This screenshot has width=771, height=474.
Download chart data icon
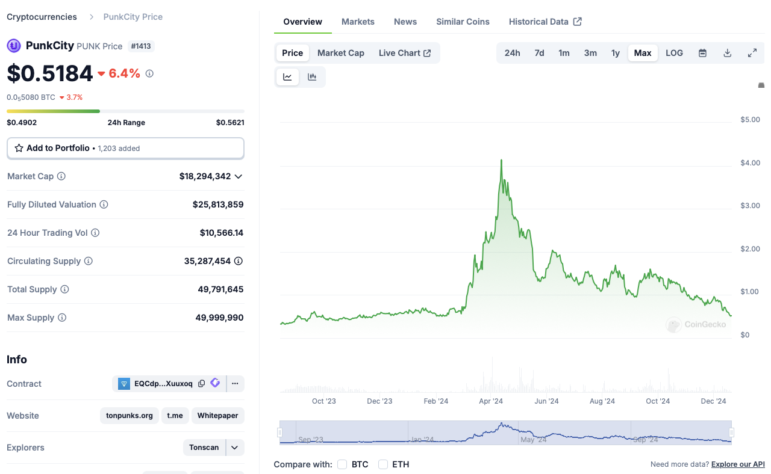[727, 53]
